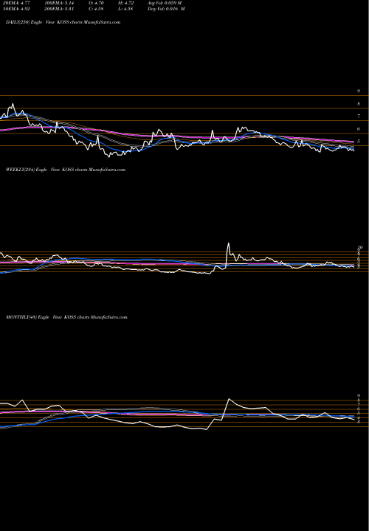Click the high price H: 4.72
The width and height of the screenshot is (369, 531).
coord(125,3)
